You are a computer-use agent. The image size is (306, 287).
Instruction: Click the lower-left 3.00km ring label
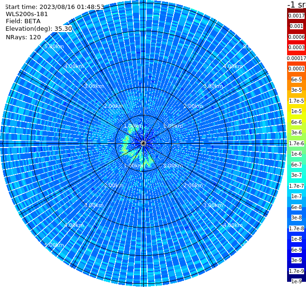pyautogui.click(x=94, y=205)
